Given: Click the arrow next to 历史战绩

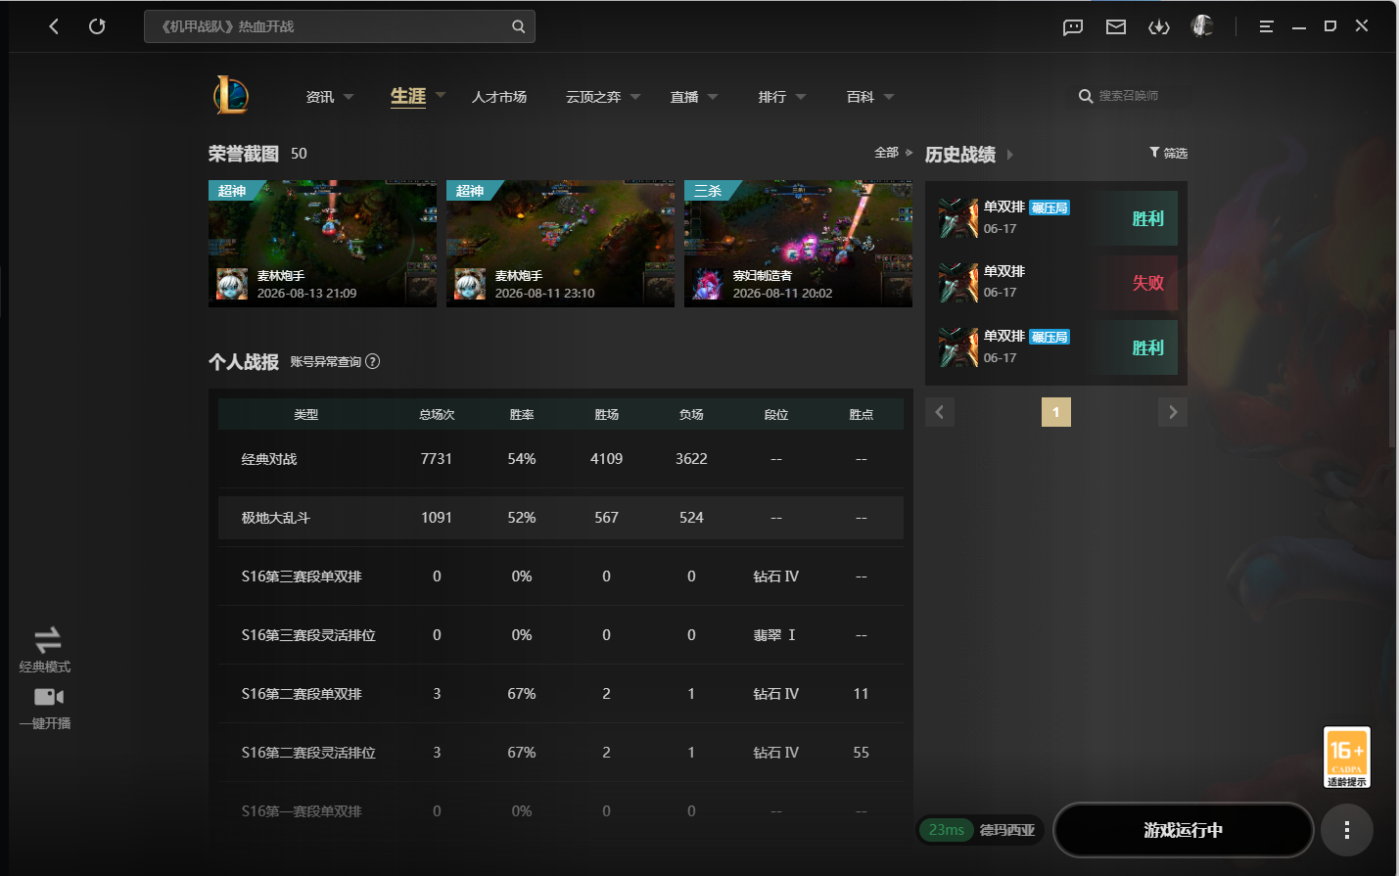Looking at the screenshot, I should coord(1010,155).
